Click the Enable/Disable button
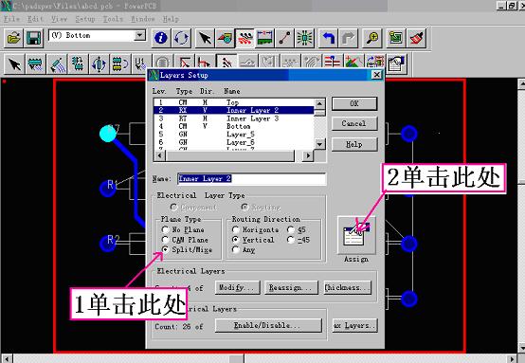This screenshot has width=525, height=363. pos(268,325)
